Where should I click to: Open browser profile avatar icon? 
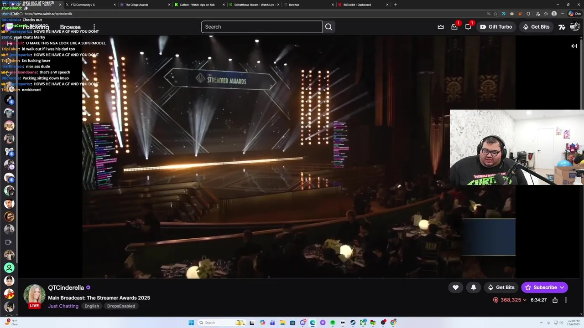[554, 14]
